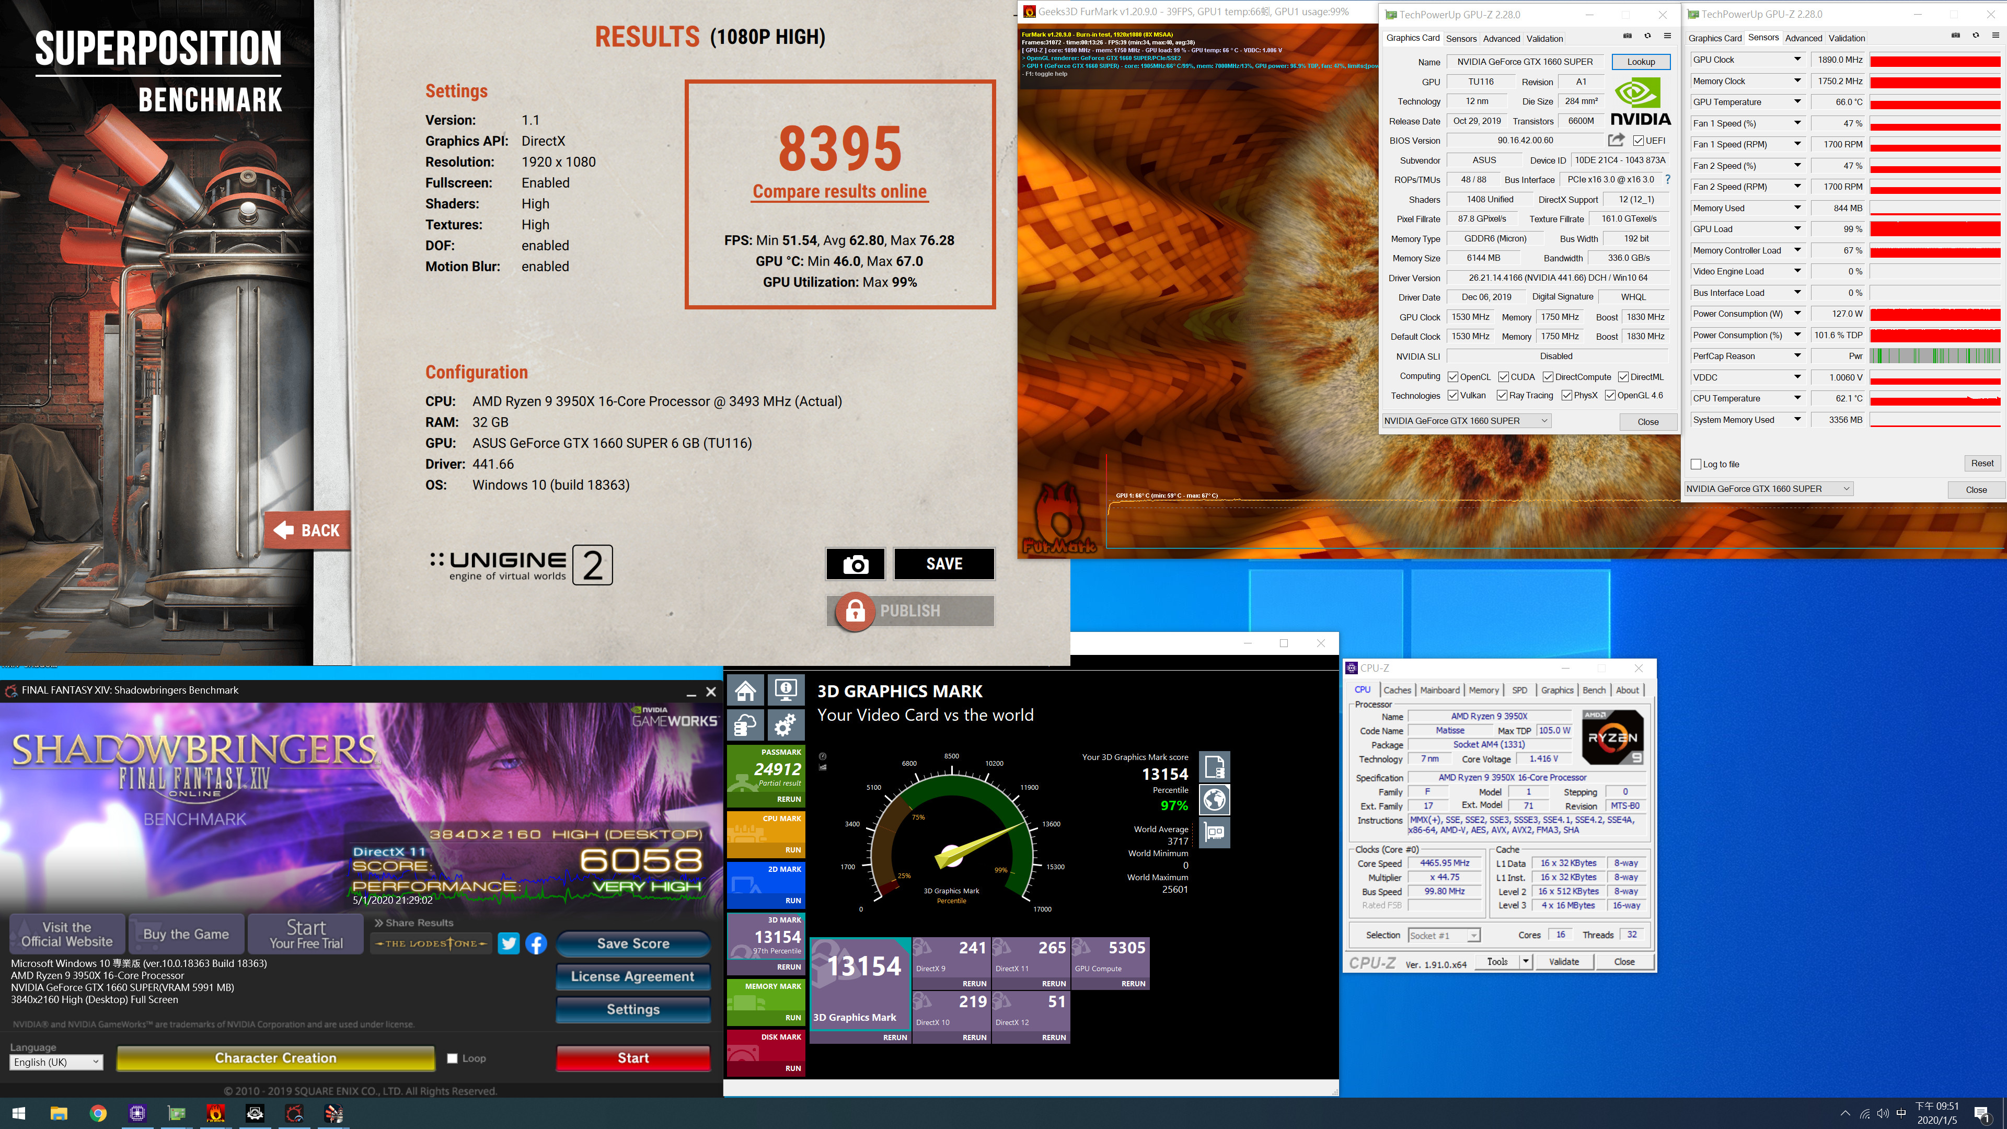Click refresh icon in GPU-Z Graphics Card window

[x=1647, y=36]
